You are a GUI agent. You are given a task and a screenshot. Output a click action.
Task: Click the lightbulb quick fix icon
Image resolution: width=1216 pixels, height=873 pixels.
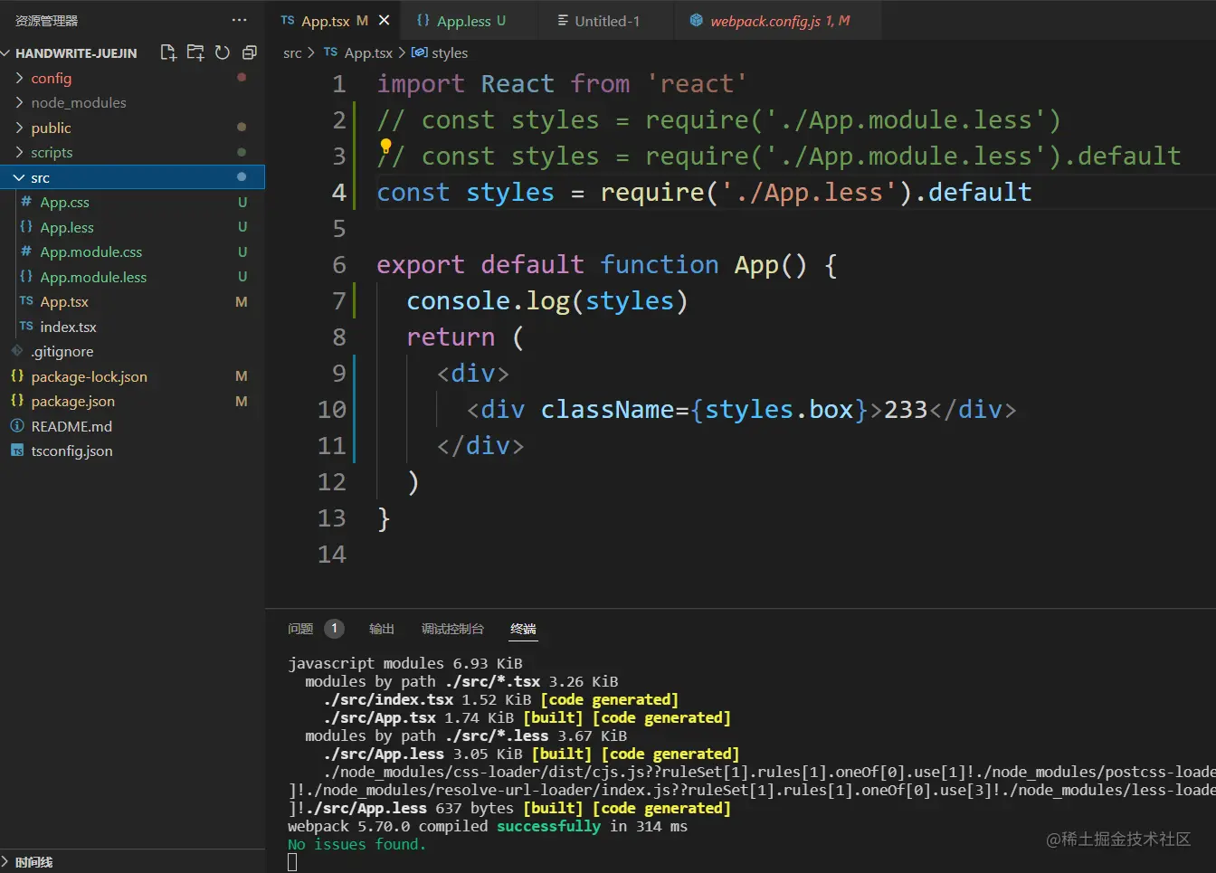pyautogui.click(x=385, y=147)
